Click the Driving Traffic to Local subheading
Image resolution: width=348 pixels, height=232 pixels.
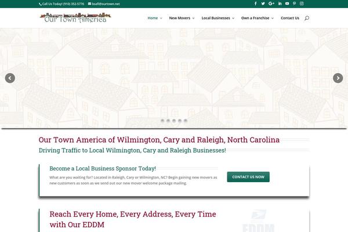click(132, 150)
